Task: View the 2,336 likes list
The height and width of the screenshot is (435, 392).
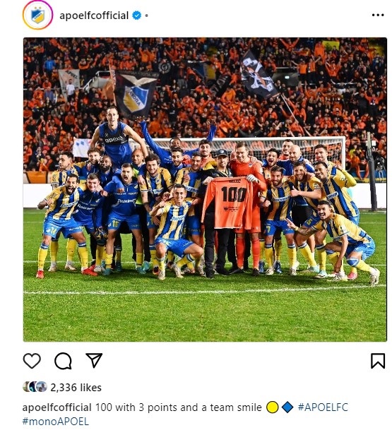Action: click(76, 387)
